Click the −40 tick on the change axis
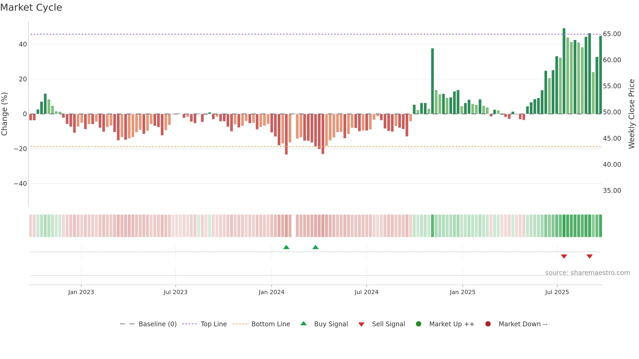Viewport: 639px width, 359px height. pos(21,184)
